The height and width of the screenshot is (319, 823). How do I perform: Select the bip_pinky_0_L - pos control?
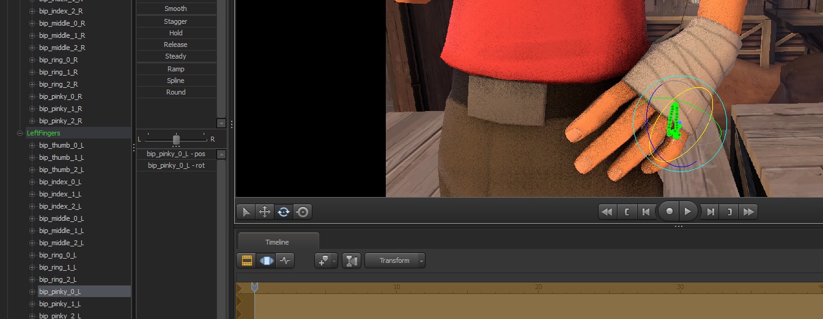click(x=176, y=154)
